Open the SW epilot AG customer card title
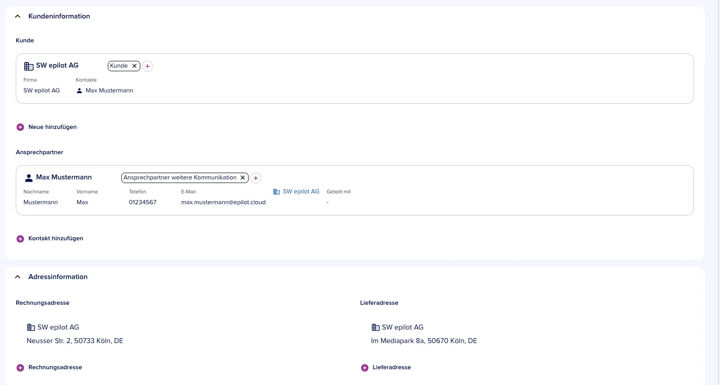 (57, 65)
